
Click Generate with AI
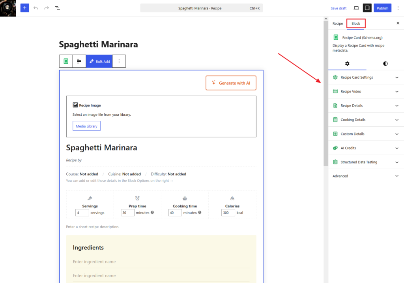click(x=231, y=83)
